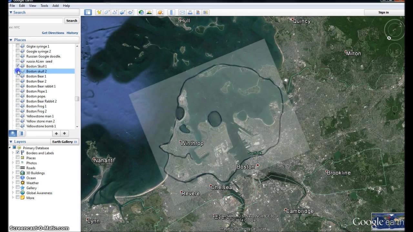Click the Global Awareness globe icon
This screenshot has height=232, width=413.
pos(23,193)
